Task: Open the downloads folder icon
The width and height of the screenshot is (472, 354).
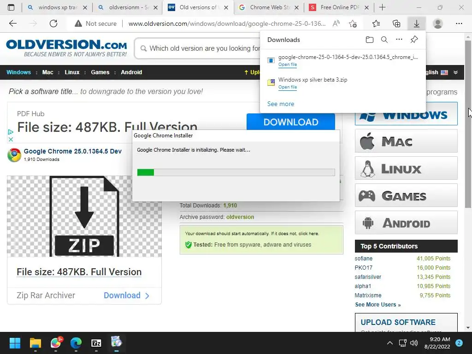Action: pos(370,40)
